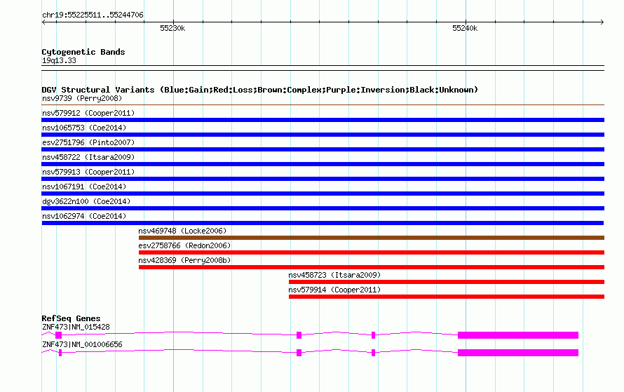Select the red esv2758766 (Redon2006) loss bar
This screenshot has width=624, height=392.
pyautogui.click(x=372, y=252)
